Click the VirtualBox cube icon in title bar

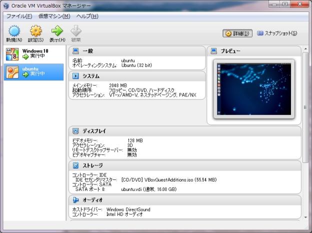(x=6, y=6)
